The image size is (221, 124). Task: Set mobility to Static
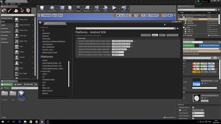pos(196,72)
